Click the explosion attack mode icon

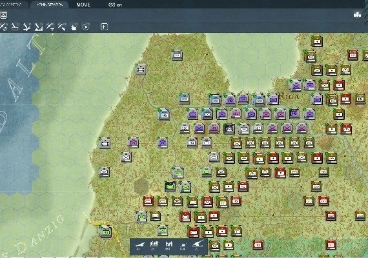tap(74, 27)
